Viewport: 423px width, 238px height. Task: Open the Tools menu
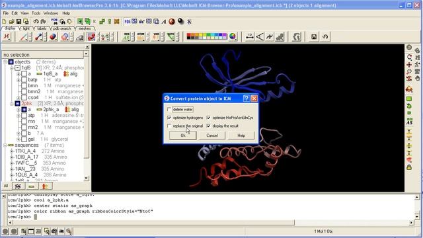[x=36, y=13]
